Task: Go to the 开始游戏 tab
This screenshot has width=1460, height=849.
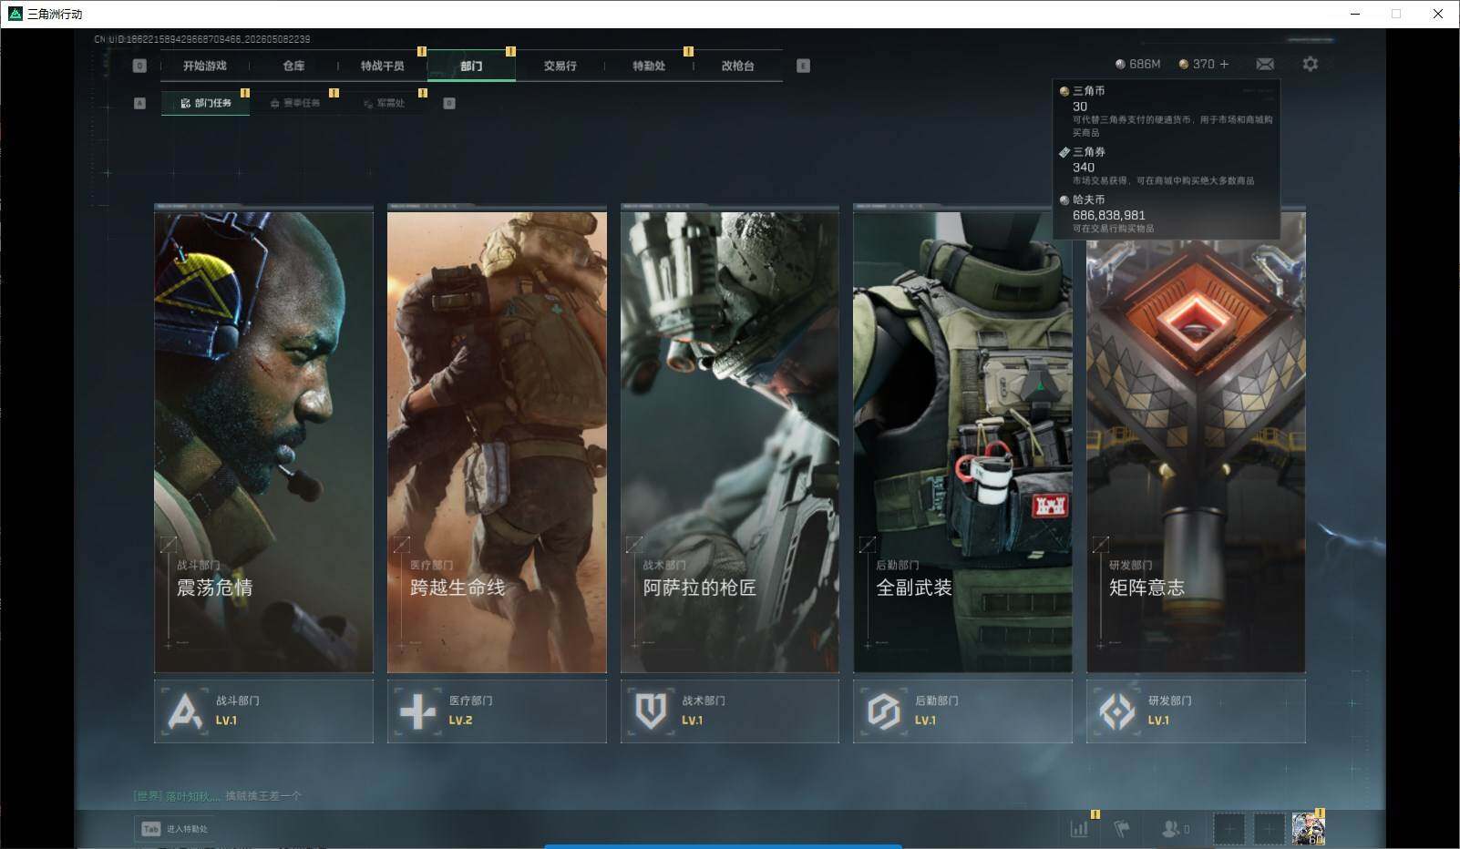Action: [204, 66]
